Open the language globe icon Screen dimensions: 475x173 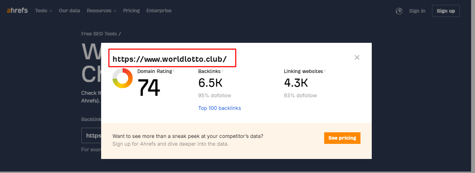(x=399, y=11)
